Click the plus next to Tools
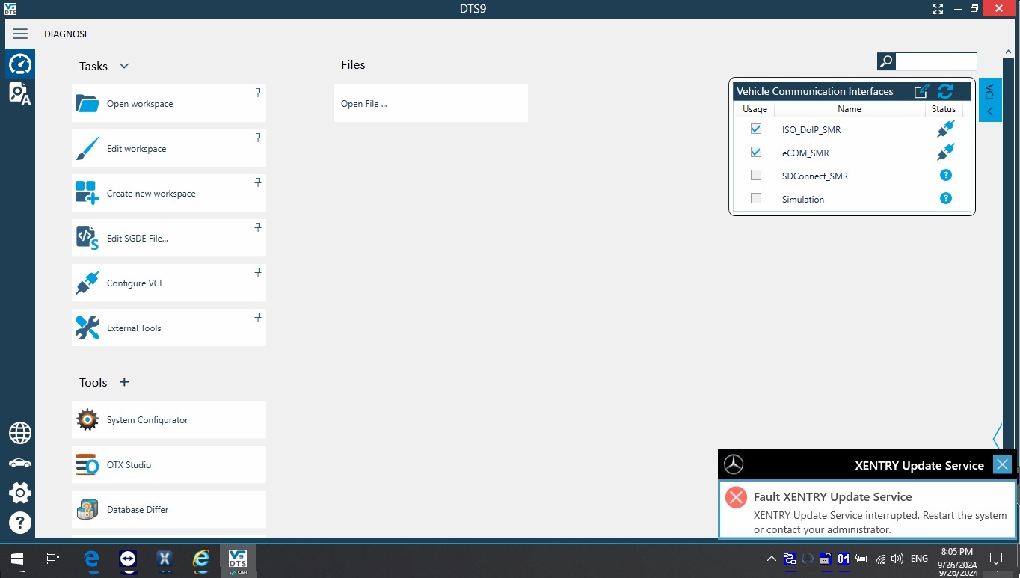The image size is (1020, 578). 124,382
